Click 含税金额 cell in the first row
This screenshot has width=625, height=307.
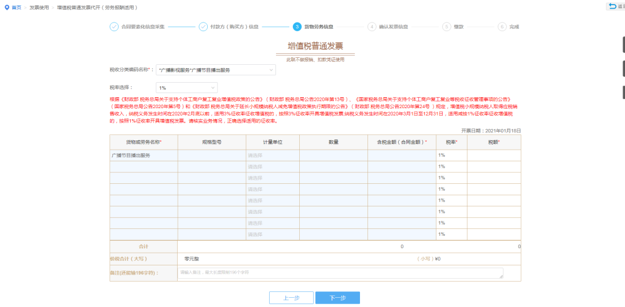[402, 155]
